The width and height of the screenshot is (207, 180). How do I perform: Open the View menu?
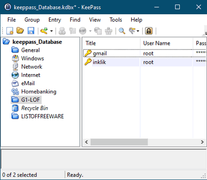point(95,20)
